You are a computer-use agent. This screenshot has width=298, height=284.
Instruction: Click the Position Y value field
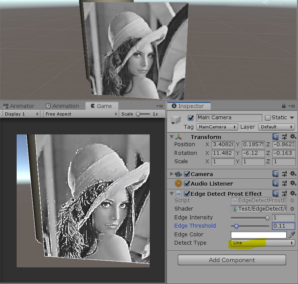pos(253,145)
